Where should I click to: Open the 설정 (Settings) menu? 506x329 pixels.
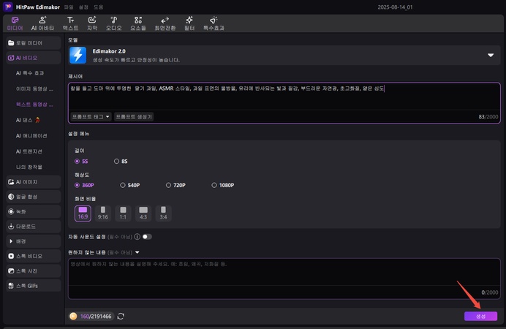83,7
